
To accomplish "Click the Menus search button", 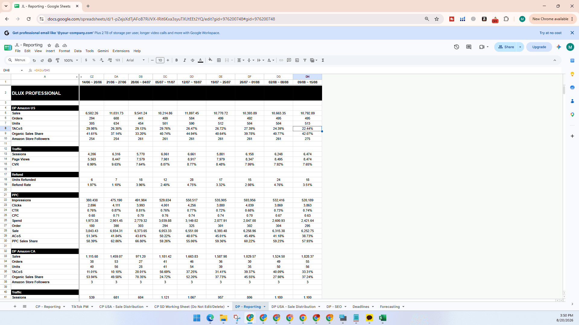I will [x=17, y=60].
